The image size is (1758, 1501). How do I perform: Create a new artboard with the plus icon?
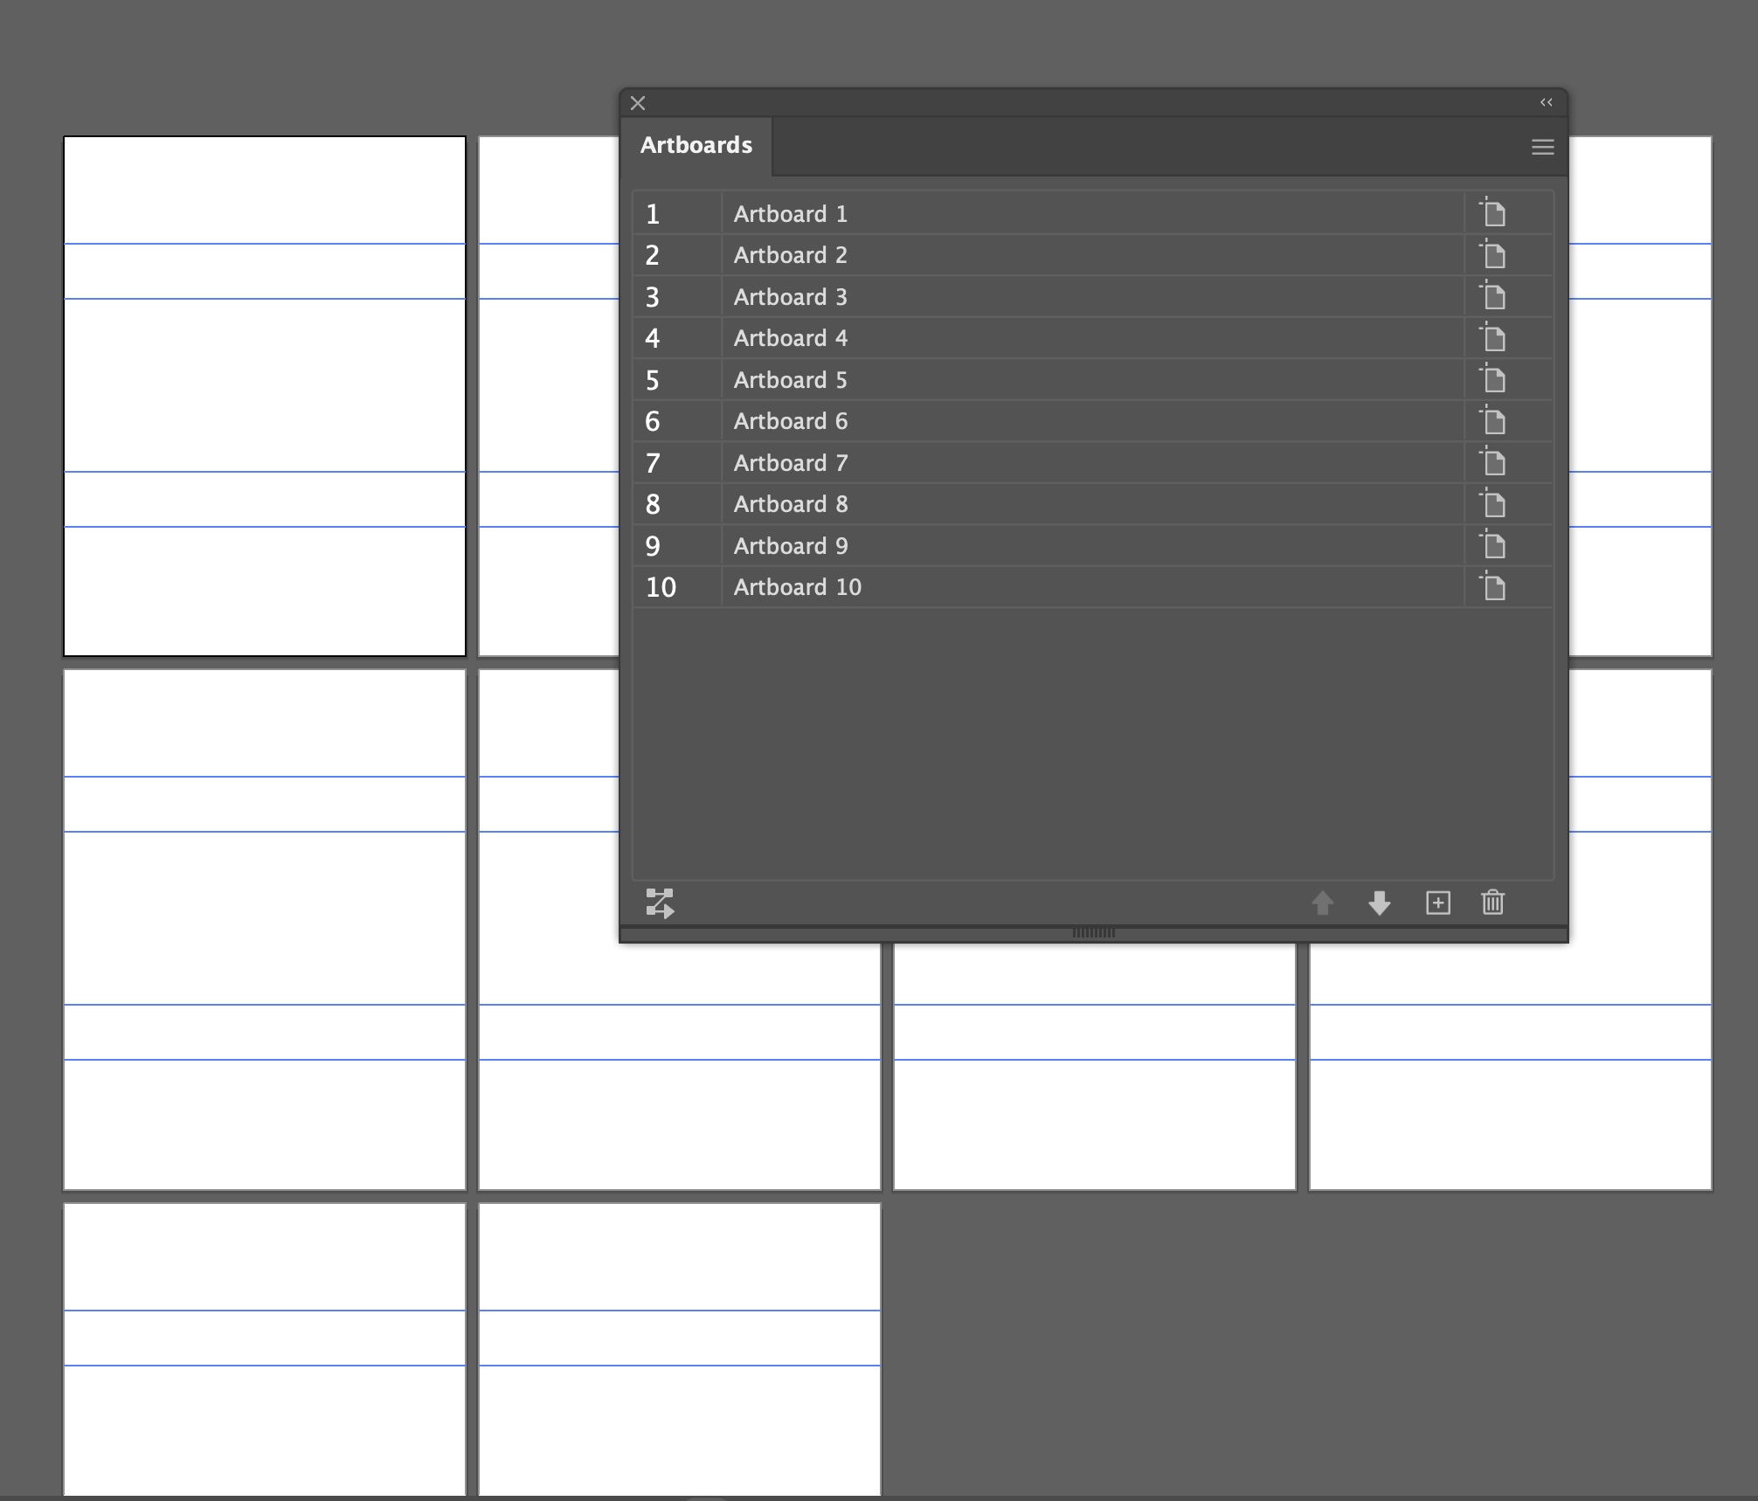1437,903
